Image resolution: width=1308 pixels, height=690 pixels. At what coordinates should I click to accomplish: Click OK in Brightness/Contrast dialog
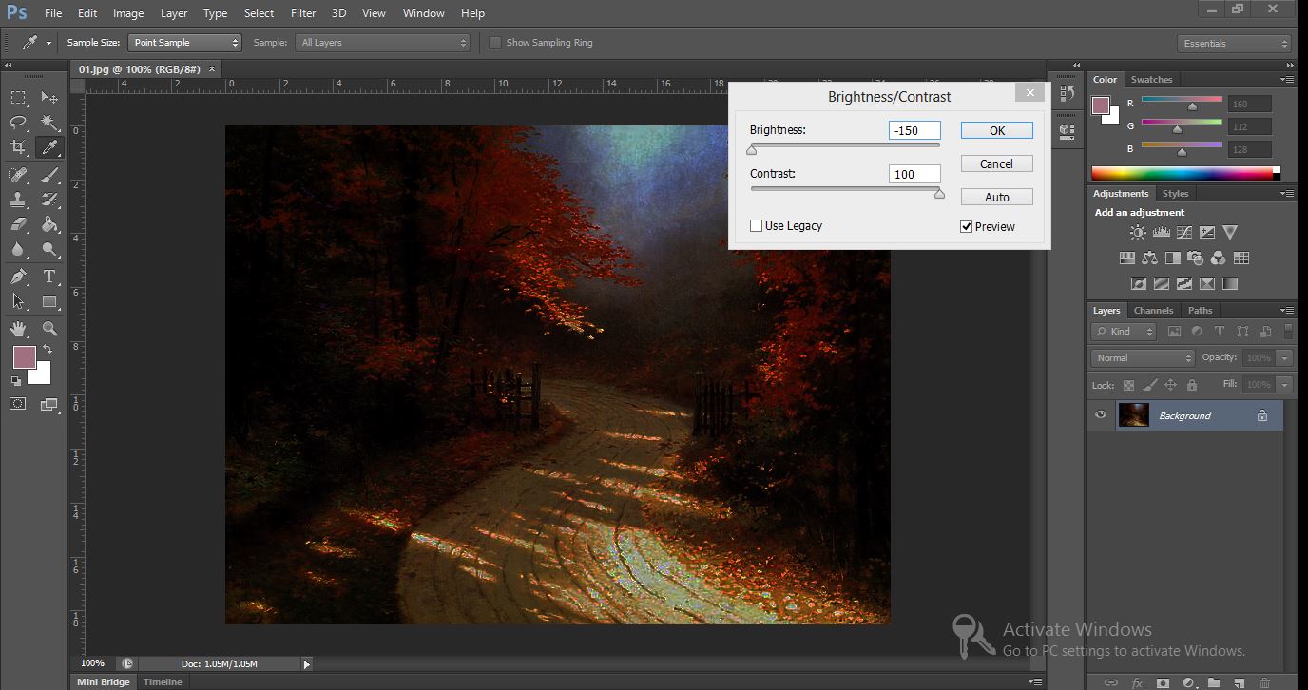coord(996,131)
